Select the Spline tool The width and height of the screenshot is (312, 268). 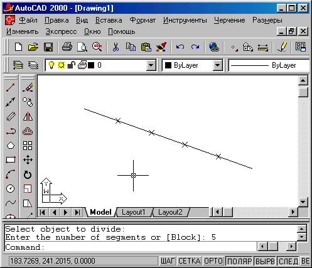click(x=11, y=203)
